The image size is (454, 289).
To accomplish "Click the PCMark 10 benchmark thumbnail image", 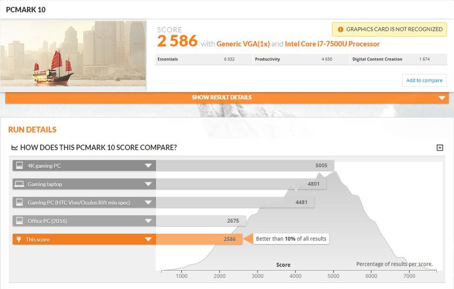I will pyautogui.click(x=73, y=53).
